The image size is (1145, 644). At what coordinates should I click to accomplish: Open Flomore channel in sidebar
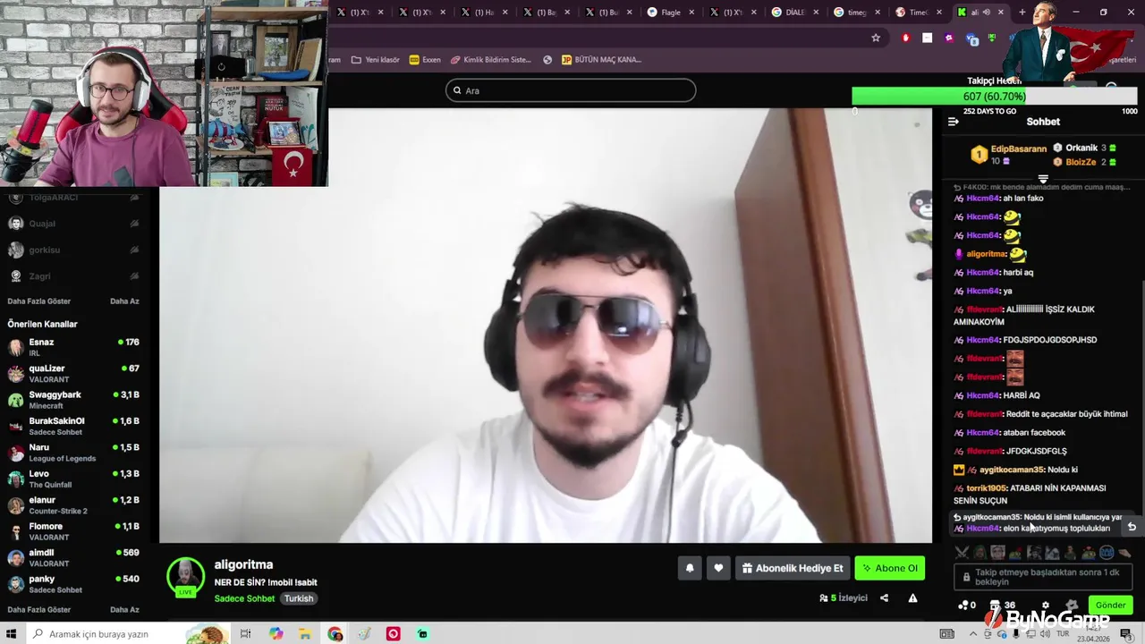pyautogui.click(x=73, y=531)
